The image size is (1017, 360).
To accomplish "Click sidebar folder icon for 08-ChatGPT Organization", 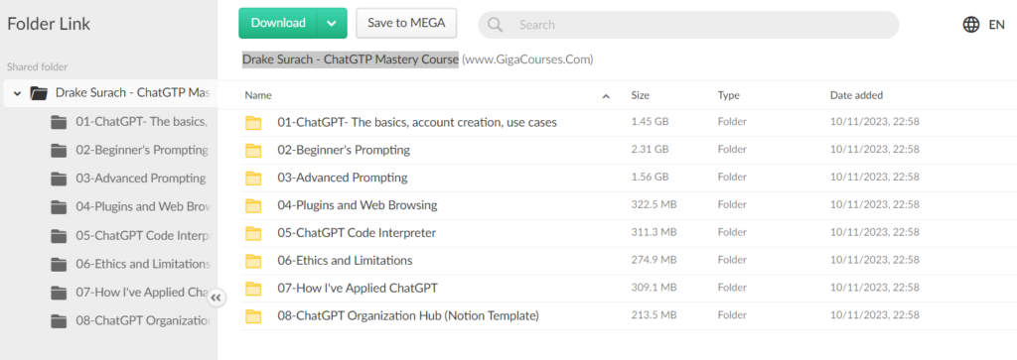I will point(59,320).
